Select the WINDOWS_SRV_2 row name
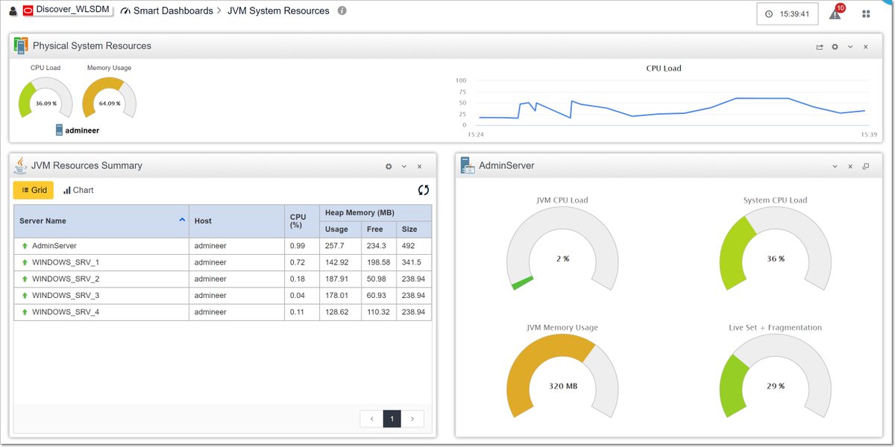 66,279
